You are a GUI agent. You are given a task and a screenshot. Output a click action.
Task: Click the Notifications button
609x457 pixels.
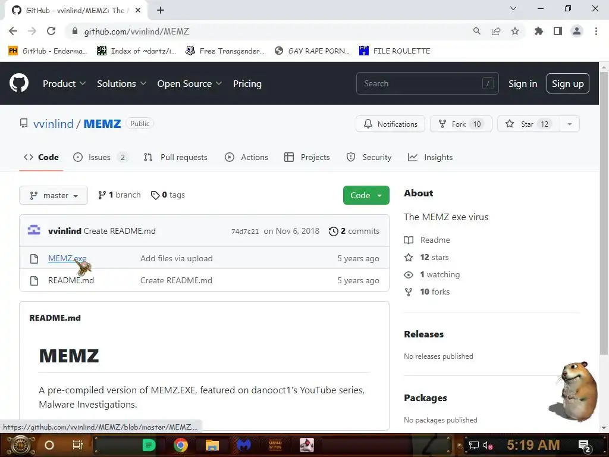click(390, 124)
